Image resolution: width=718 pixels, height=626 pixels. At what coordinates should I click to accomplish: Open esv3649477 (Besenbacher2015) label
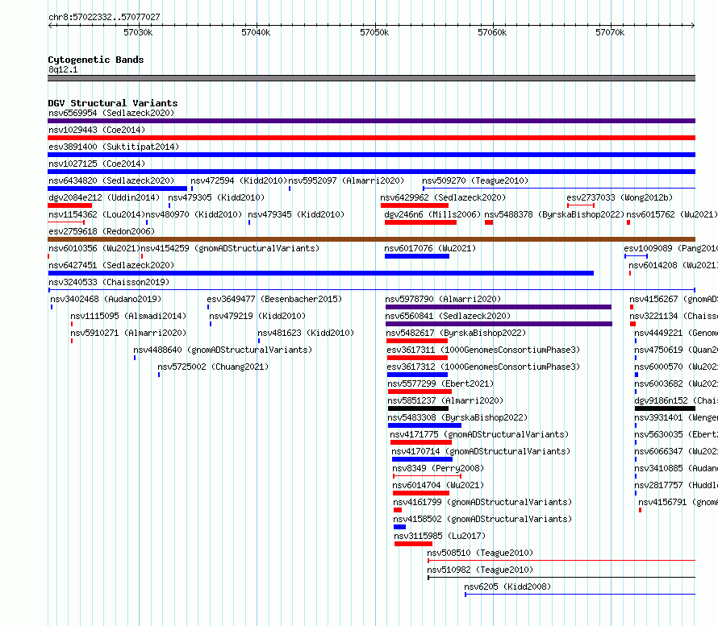click(274, 299)
